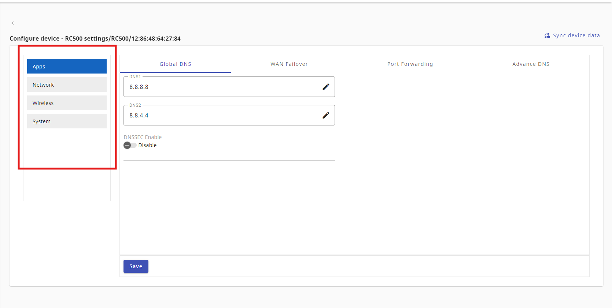Open Wireless settings section

coord(67,103)
